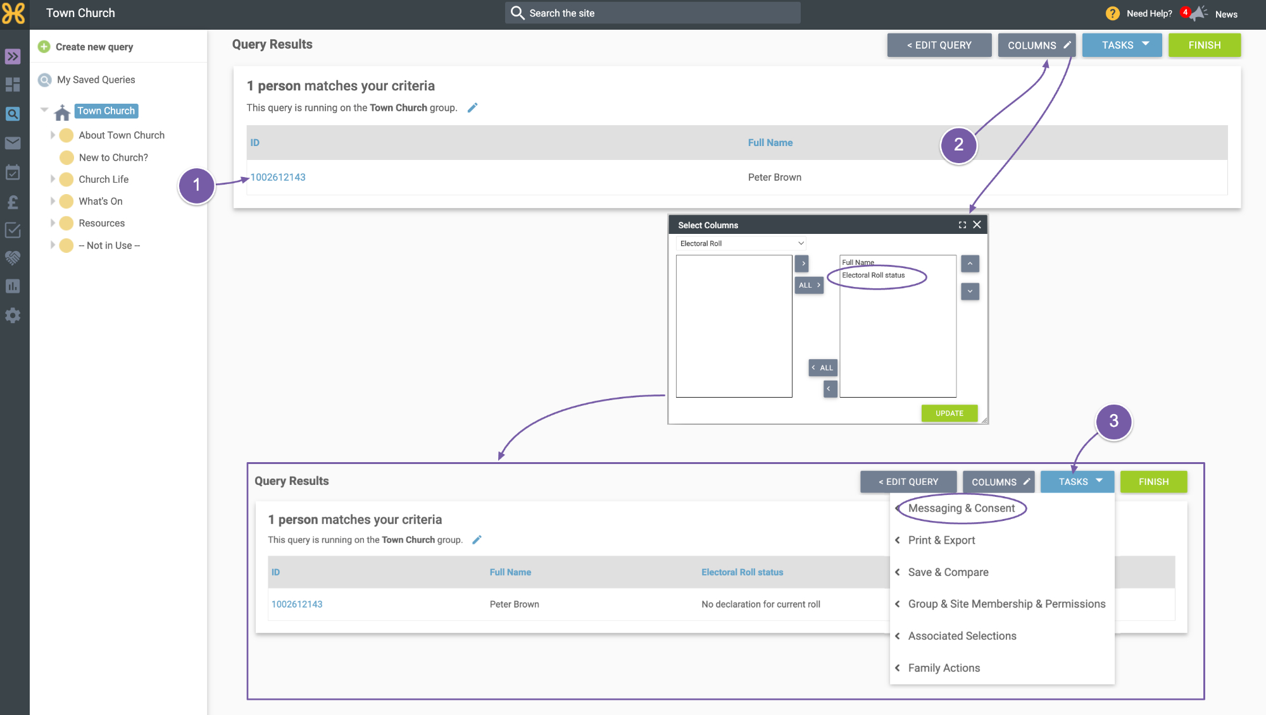The width and height of the screenshot is (1266, 715).
Task: Click the Need Help question mark icon
Action: 1112,13
